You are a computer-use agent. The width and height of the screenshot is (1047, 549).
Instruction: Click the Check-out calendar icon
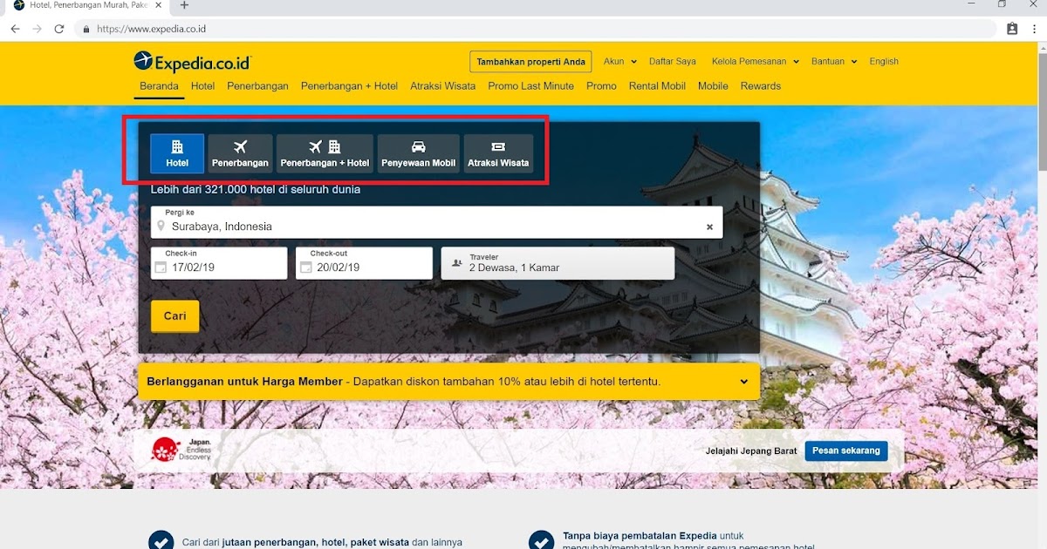(x=305, y=268)
